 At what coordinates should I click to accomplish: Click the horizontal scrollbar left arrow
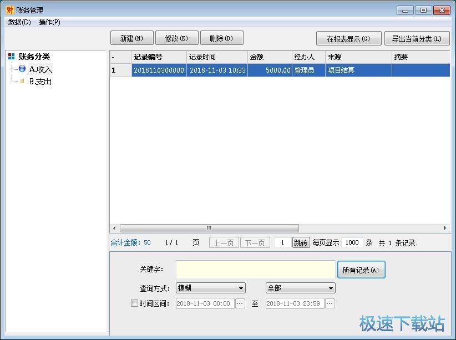114,228
